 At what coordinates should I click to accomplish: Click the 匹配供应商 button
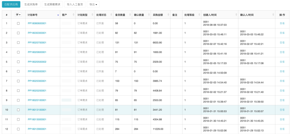(x=11, y=5)
